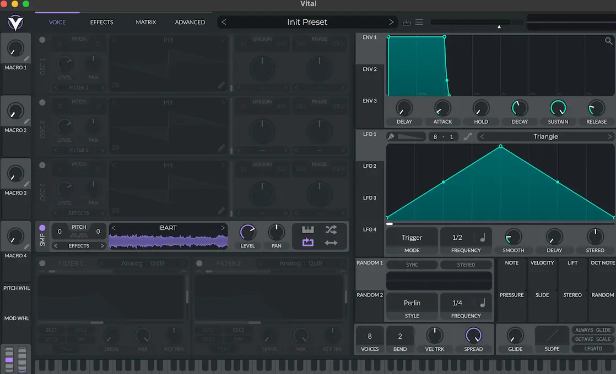
Task: Enable oscillator 3 power toggle
Action: coord(42,165)
